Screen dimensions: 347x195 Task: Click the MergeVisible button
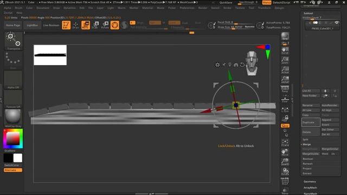[311, 154]
